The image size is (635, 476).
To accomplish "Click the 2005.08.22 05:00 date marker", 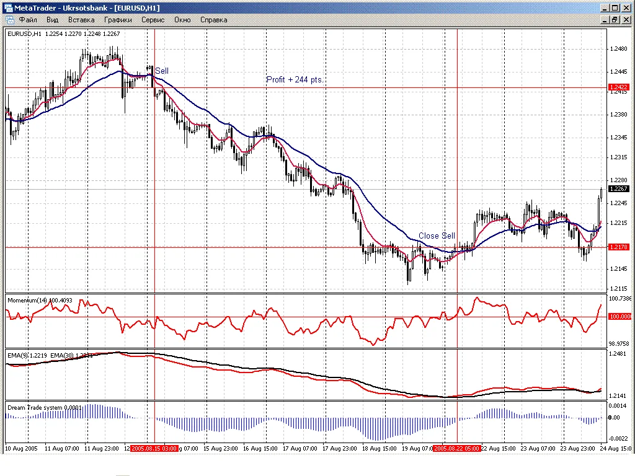I will click(x=456, y=448).
